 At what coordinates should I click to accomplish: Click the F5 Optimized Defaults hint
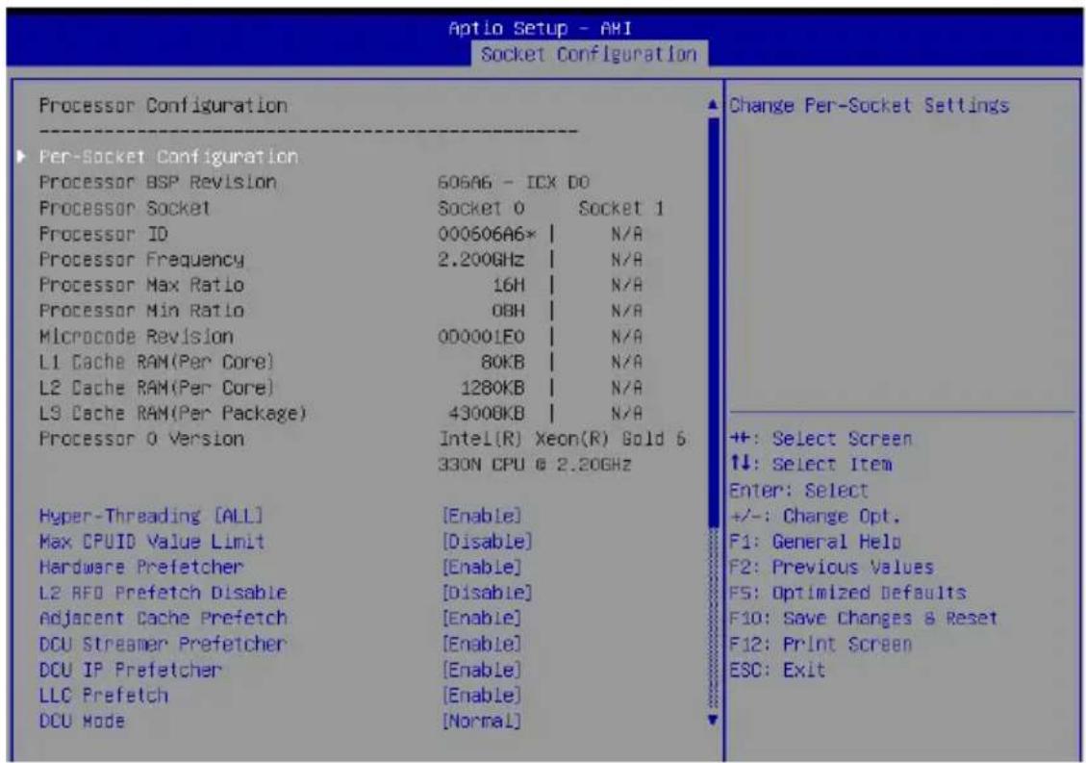point(847,594)
